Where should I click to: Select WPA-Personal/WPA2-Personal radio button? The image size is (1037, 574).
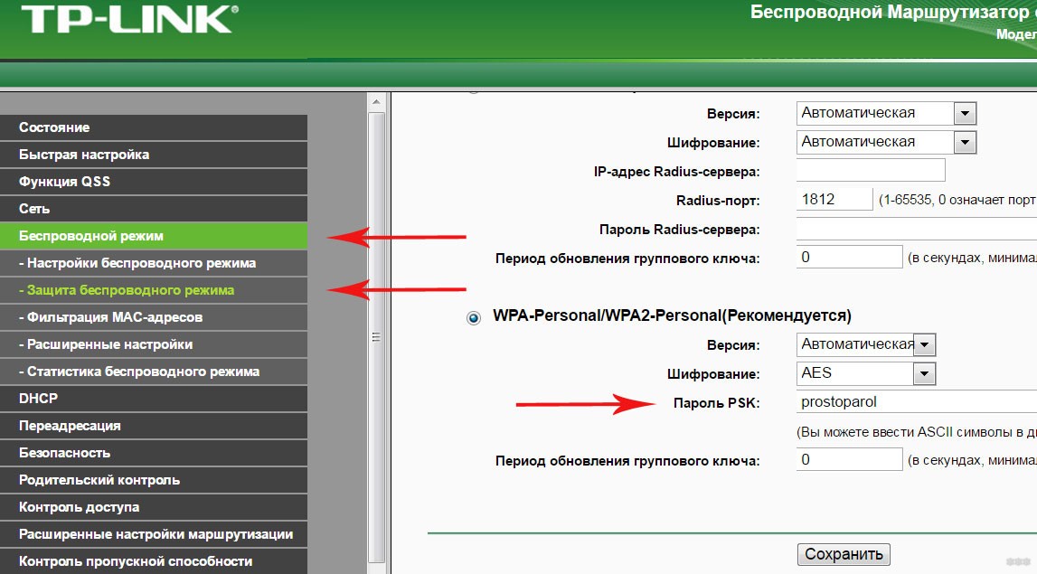474,318
